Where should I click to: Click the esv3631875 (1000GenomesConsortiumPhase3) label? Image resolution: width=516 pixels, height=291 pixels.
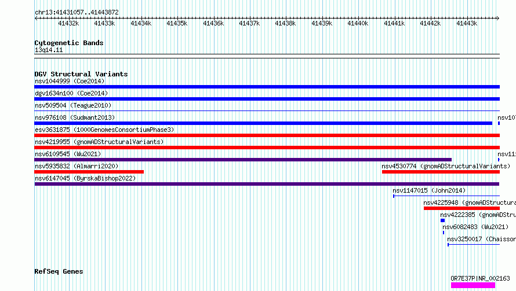[x=104, y=130]
